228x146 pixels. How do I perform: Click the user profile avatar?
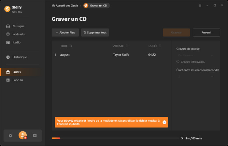[x=22, y=135]
